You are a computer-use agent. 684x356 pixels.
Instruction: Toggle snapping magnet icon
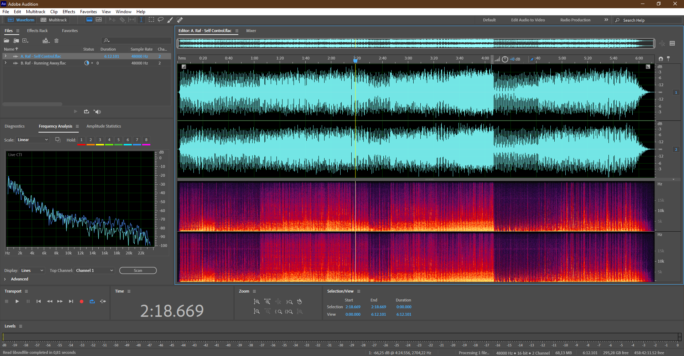click(x=661, y=58)
